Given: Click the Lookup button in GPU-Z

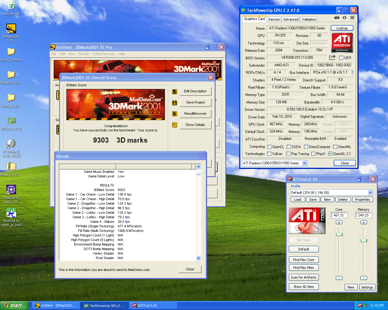Looking at the screenshot, I should coord(342,28).
